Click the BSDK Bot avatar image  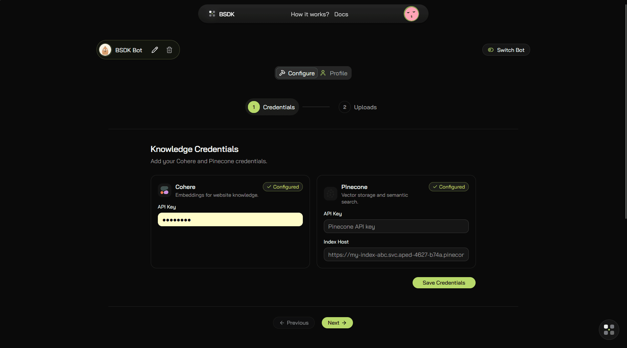pyautogui.click(x=105, y=50)
